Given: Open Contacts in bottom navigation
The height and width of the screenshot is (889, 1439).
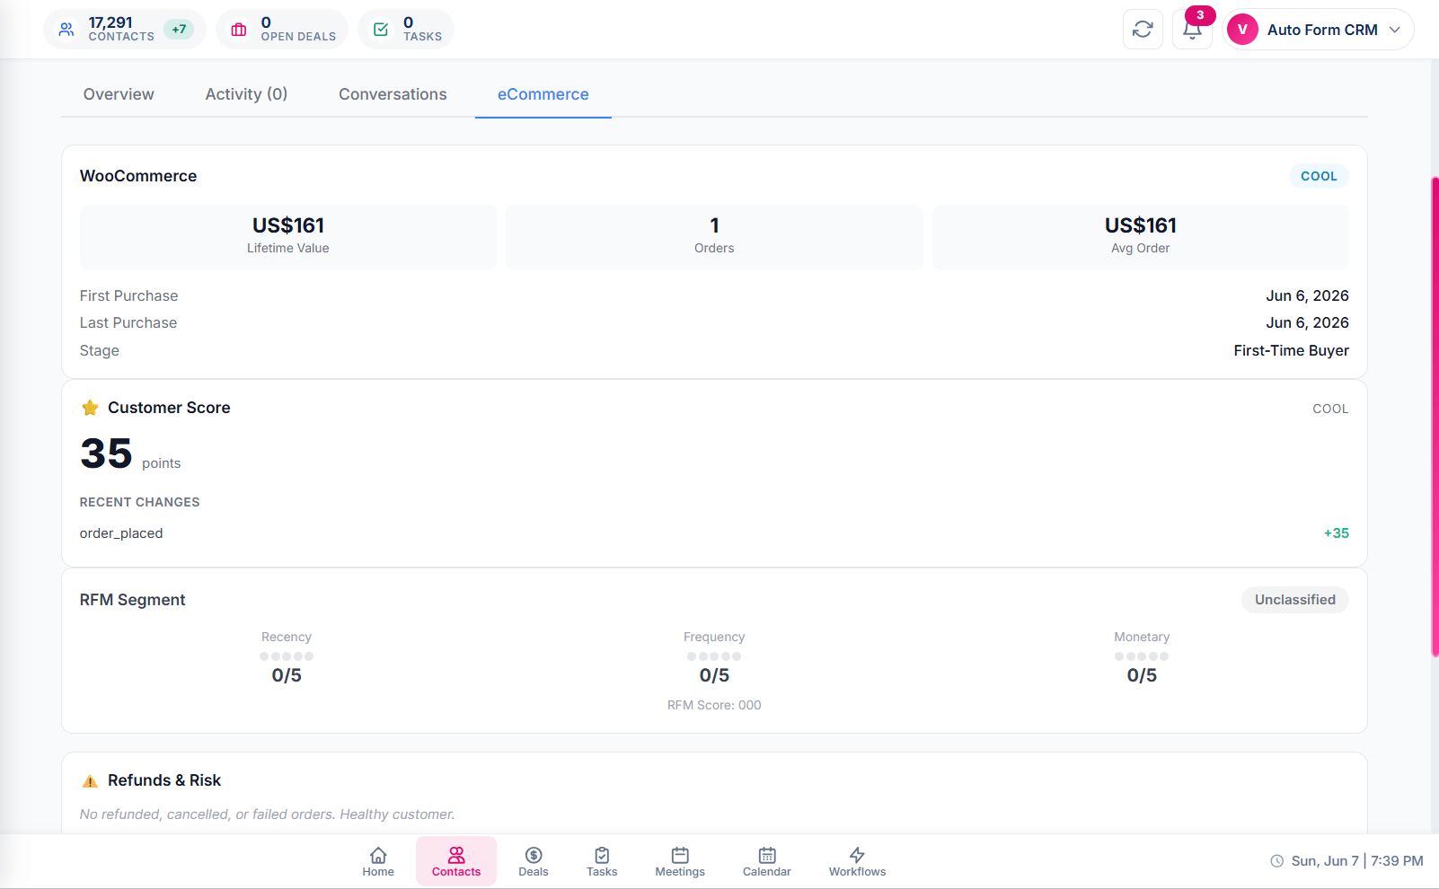Looking at the screenshot, I should [x=456, y=861].
